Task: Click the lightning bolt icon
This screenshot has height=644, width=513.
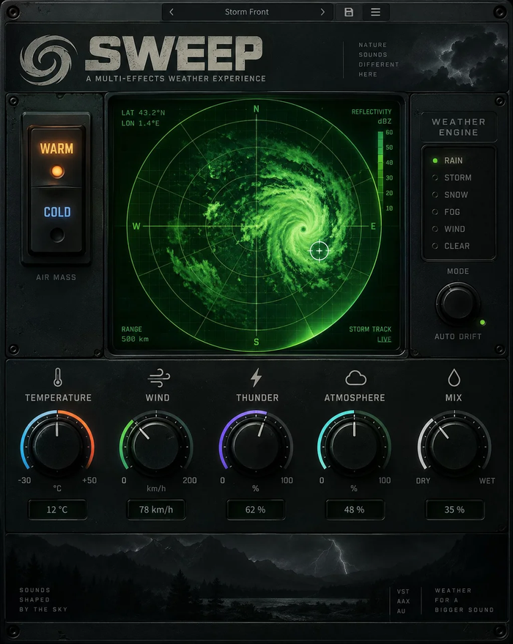Action: (256, 377)
